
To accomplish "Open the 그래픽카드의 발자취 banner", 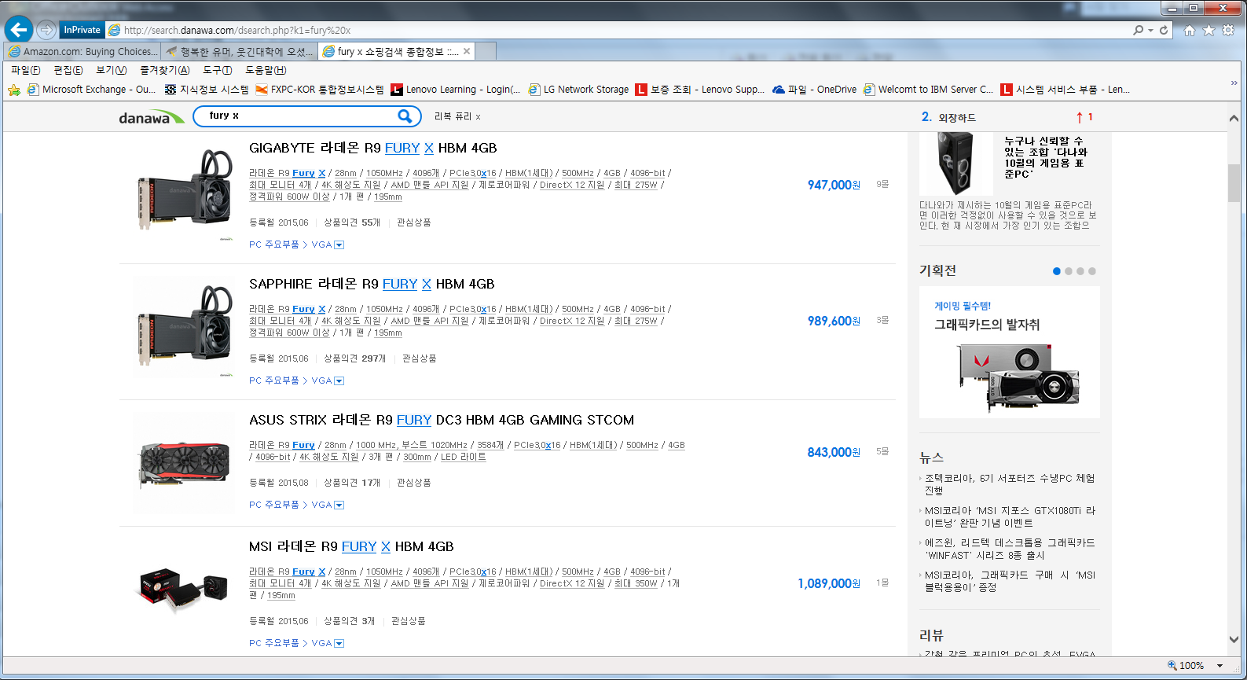I will pos(1010,353).
